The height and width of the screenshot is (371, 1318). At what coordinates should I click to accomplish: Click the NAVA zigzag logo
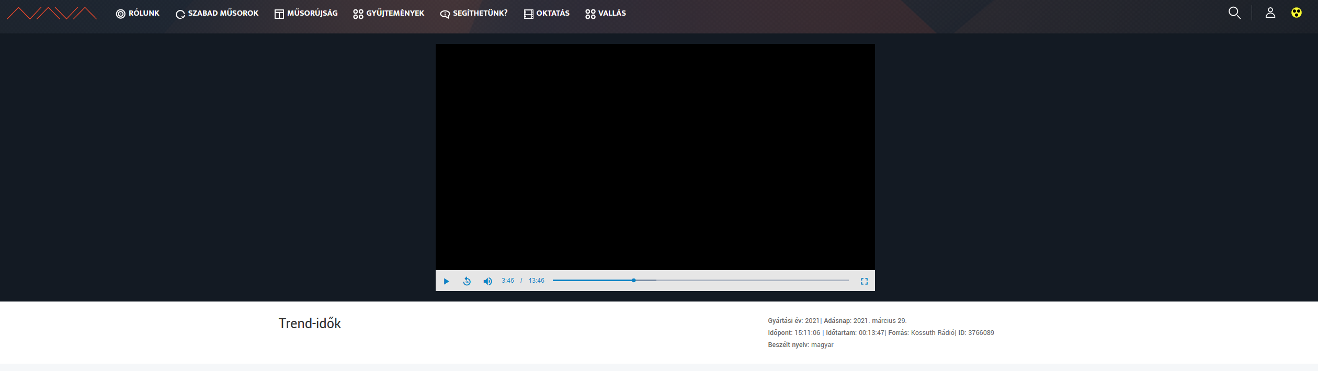[x=52, y=14]
